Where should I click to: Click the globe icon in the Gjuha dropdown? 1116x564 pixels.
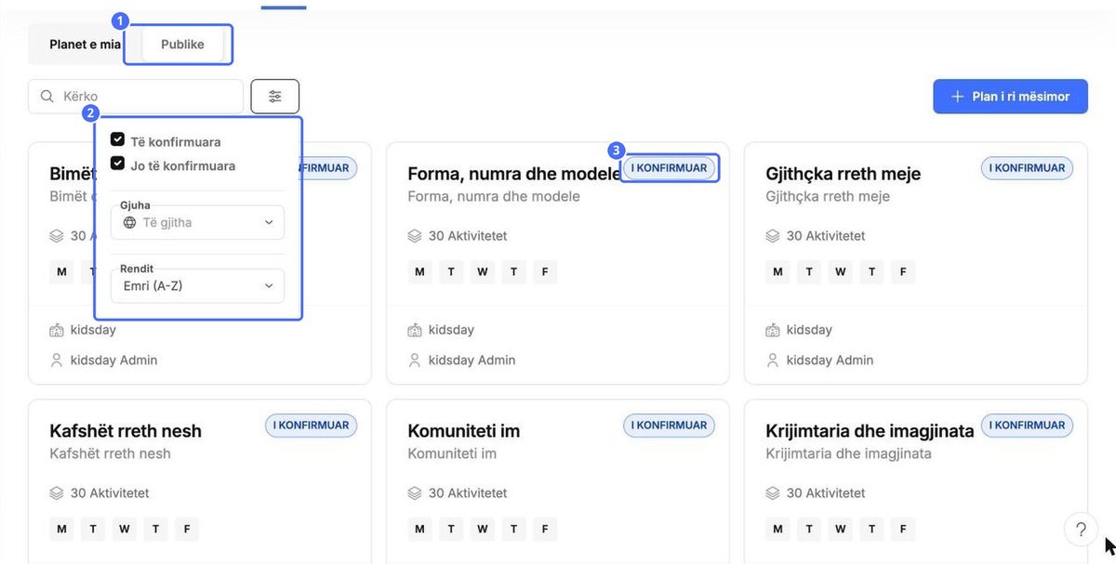click(130, 223)
